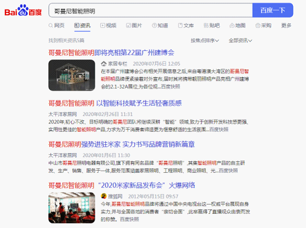Open 百度快照 of the 搜狐网 result
Image resolution: width=306 pixels, height=228 pixels.
129,219
